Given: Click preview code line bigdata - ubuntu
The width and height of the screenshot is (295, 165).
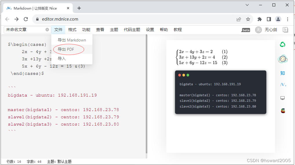Looking at the screenshot, I should click(210, 84).
